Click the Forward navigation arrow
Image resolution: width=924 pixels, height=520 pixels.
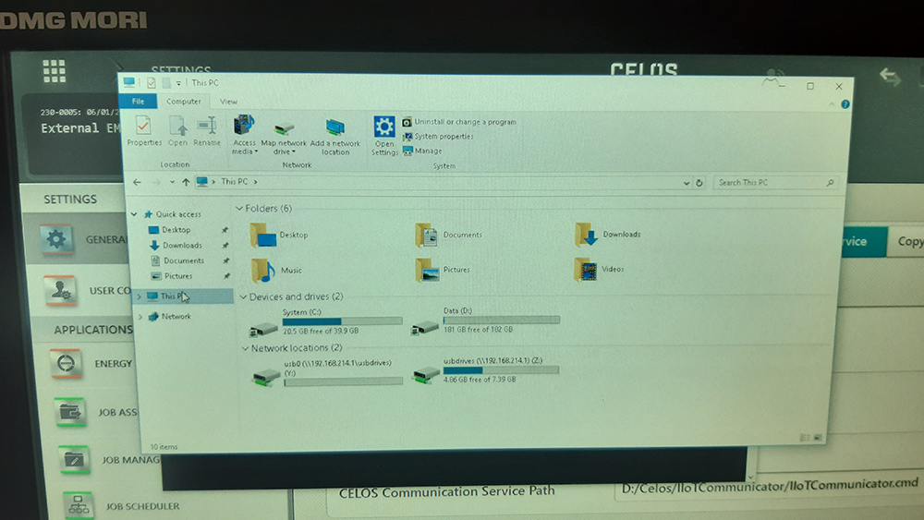coord(156,183)
